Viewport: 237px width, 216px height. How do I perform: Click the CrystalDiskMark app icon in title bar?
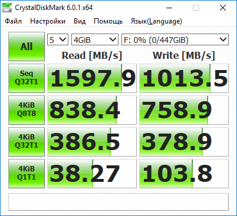[x=6, y=8]
